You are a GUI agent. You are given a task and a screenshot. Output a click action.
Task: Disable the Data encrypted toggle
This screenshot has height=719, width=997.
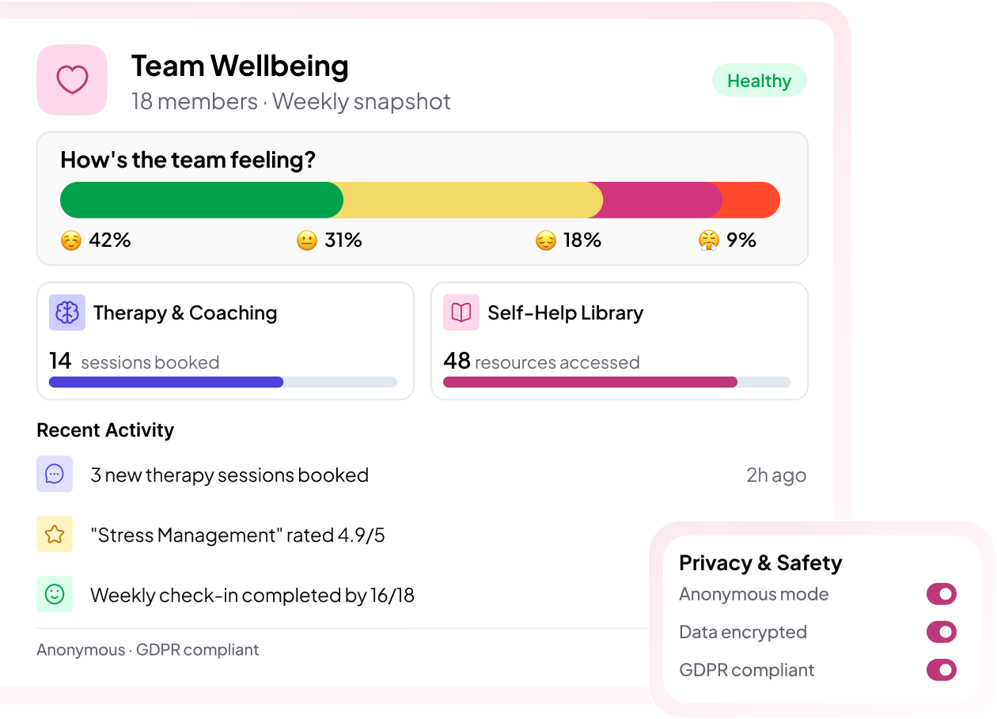[941, 632]
